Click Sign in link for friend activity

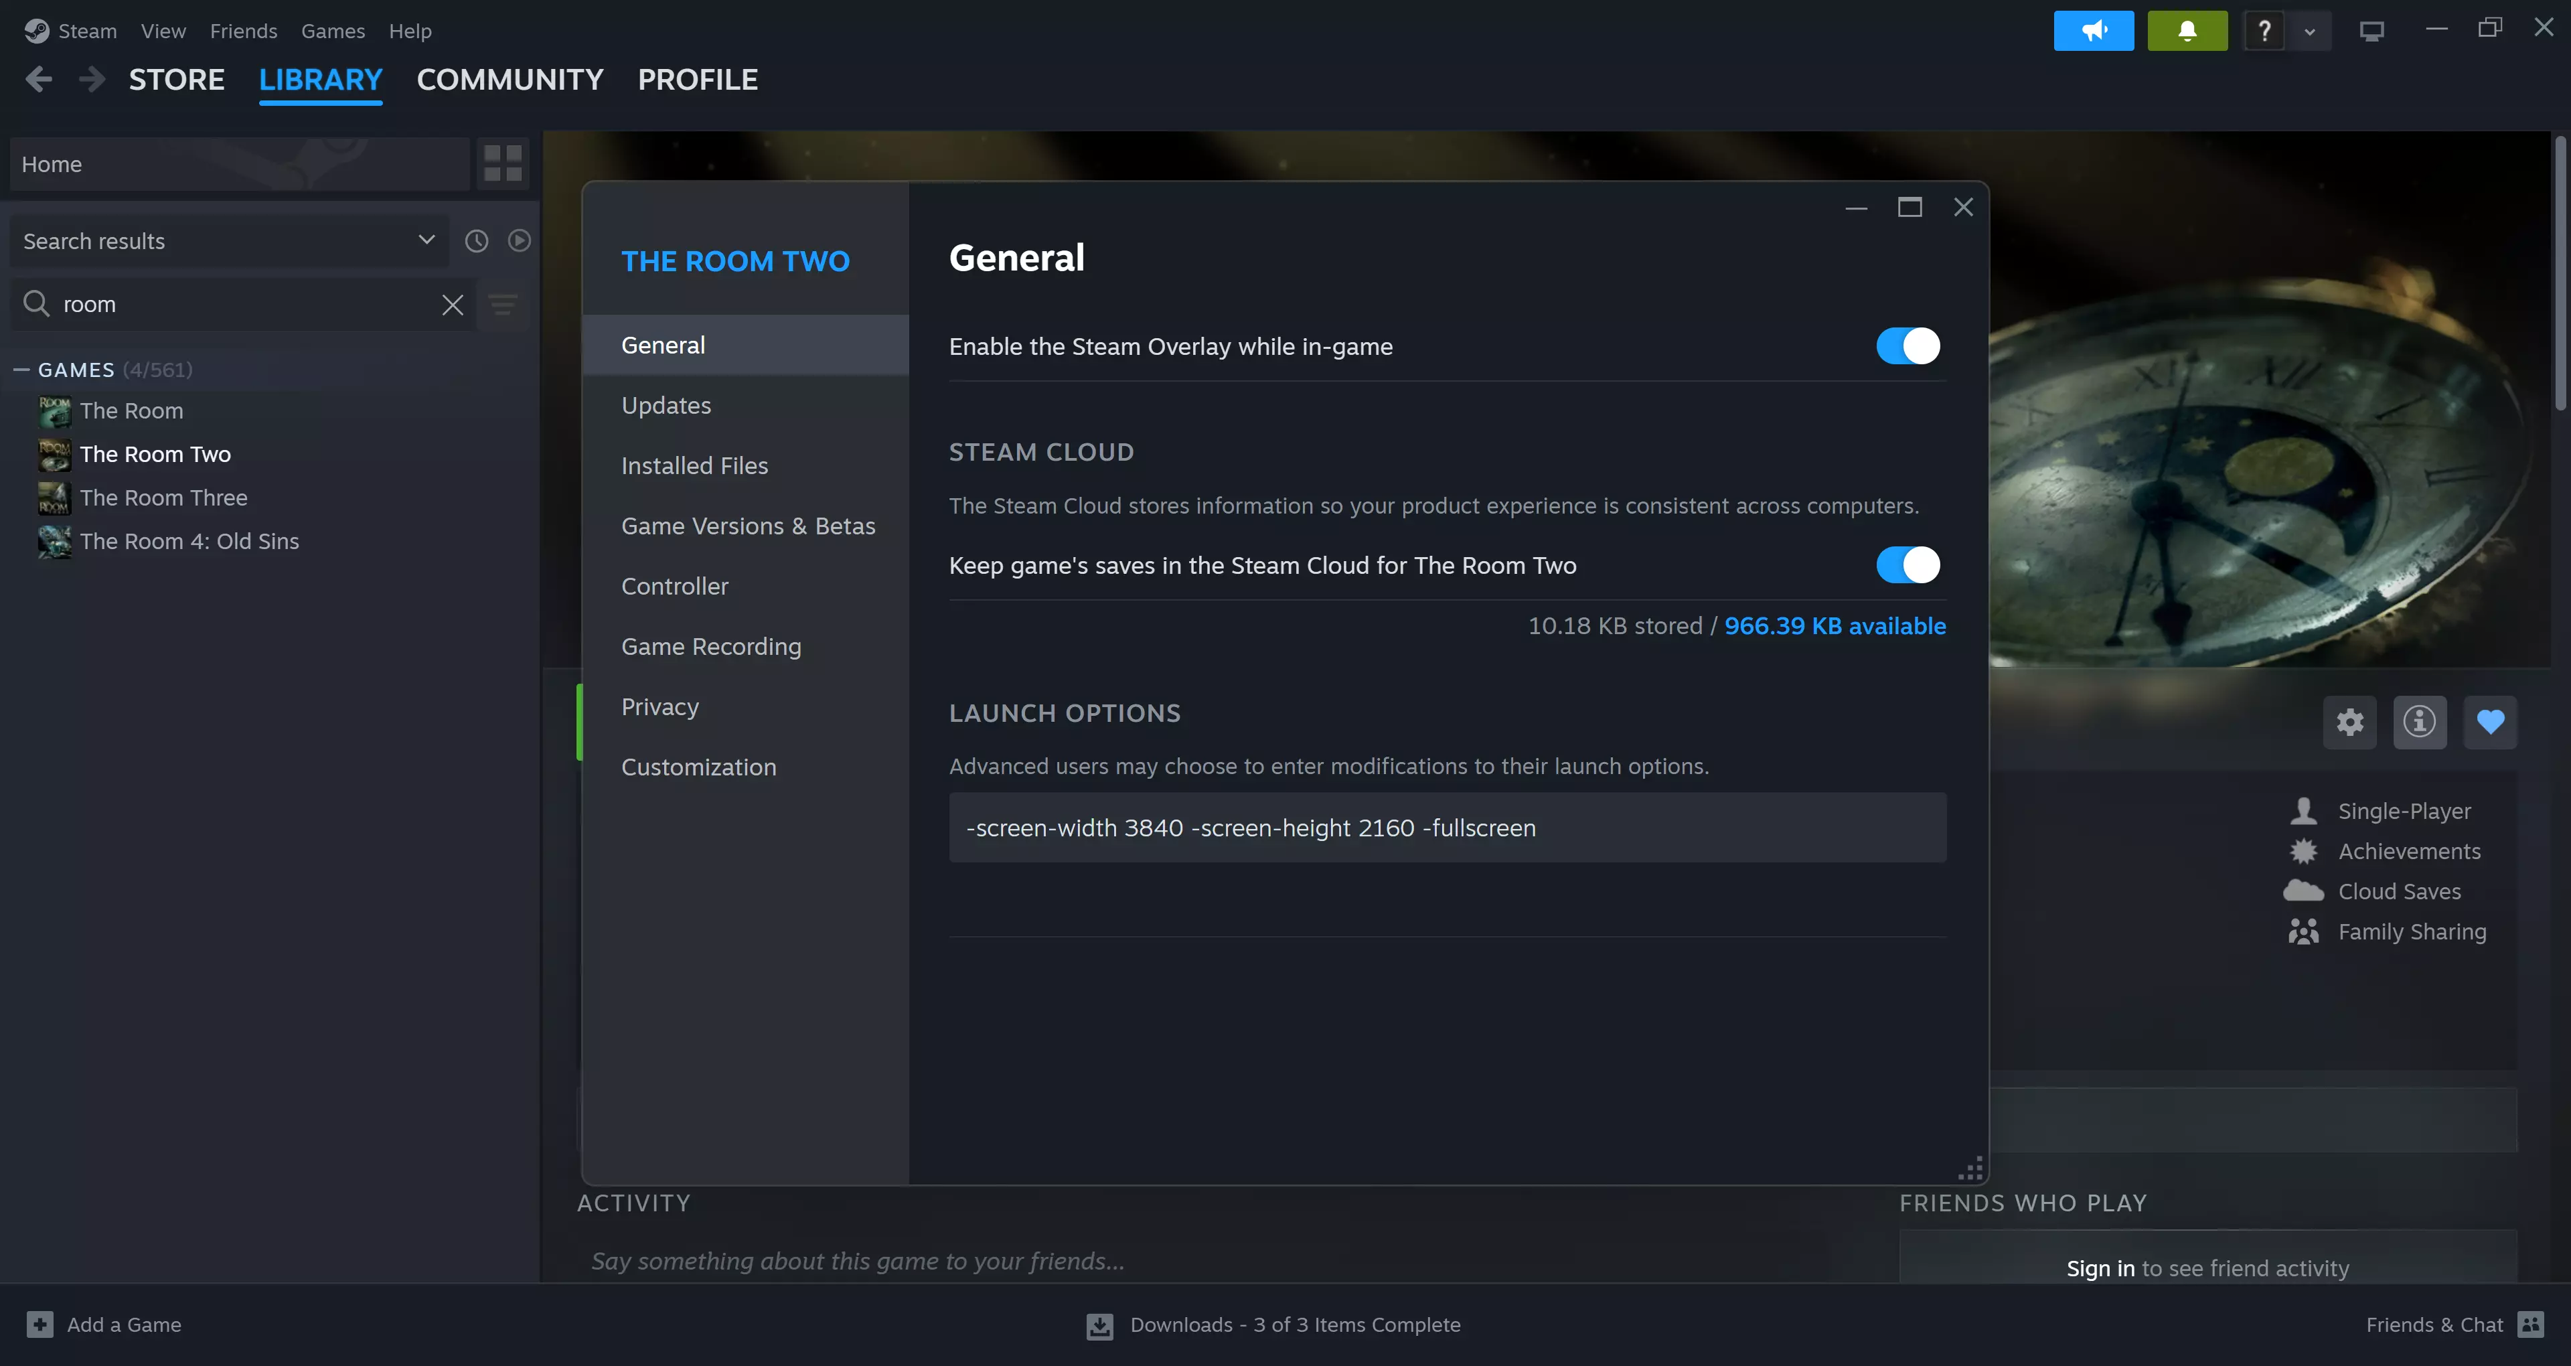click(x=2100, y=1268)
